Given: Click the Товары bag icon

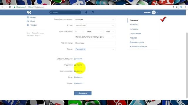Looking at the screenshot, I should [28, 25].
